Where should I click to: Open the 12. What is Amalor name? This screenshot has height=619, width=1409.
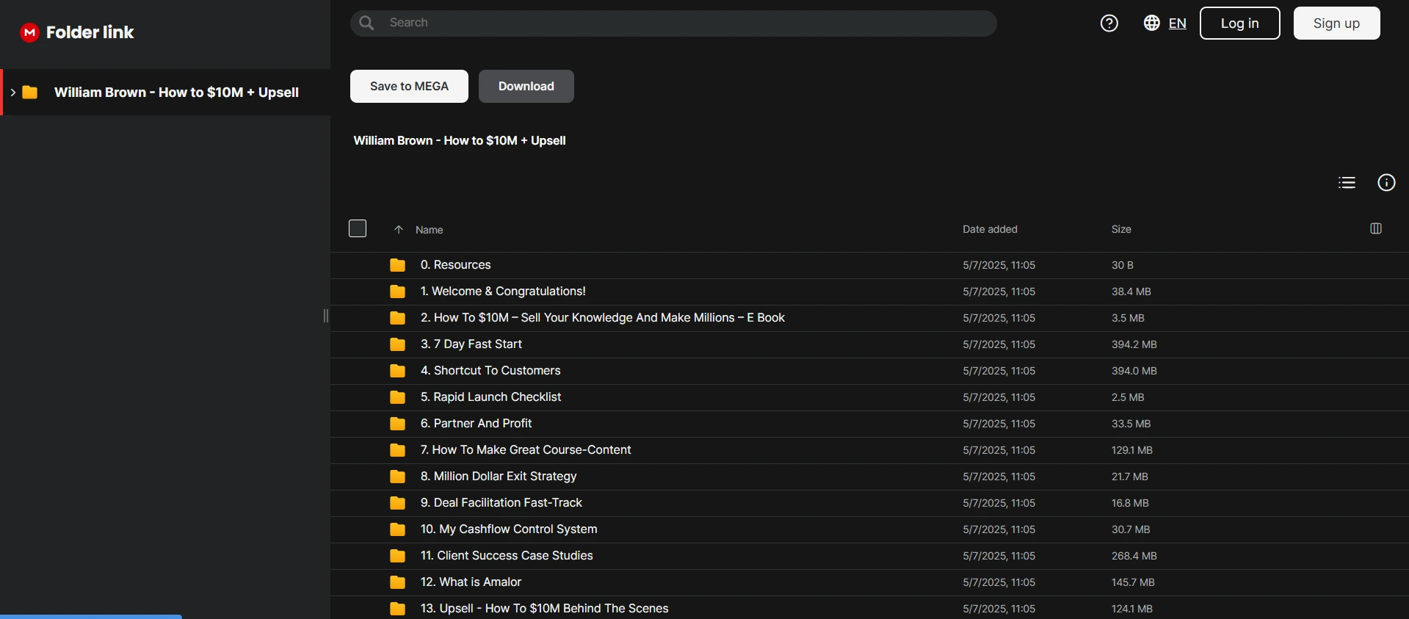pyautogui.click(x=471, y=582)
